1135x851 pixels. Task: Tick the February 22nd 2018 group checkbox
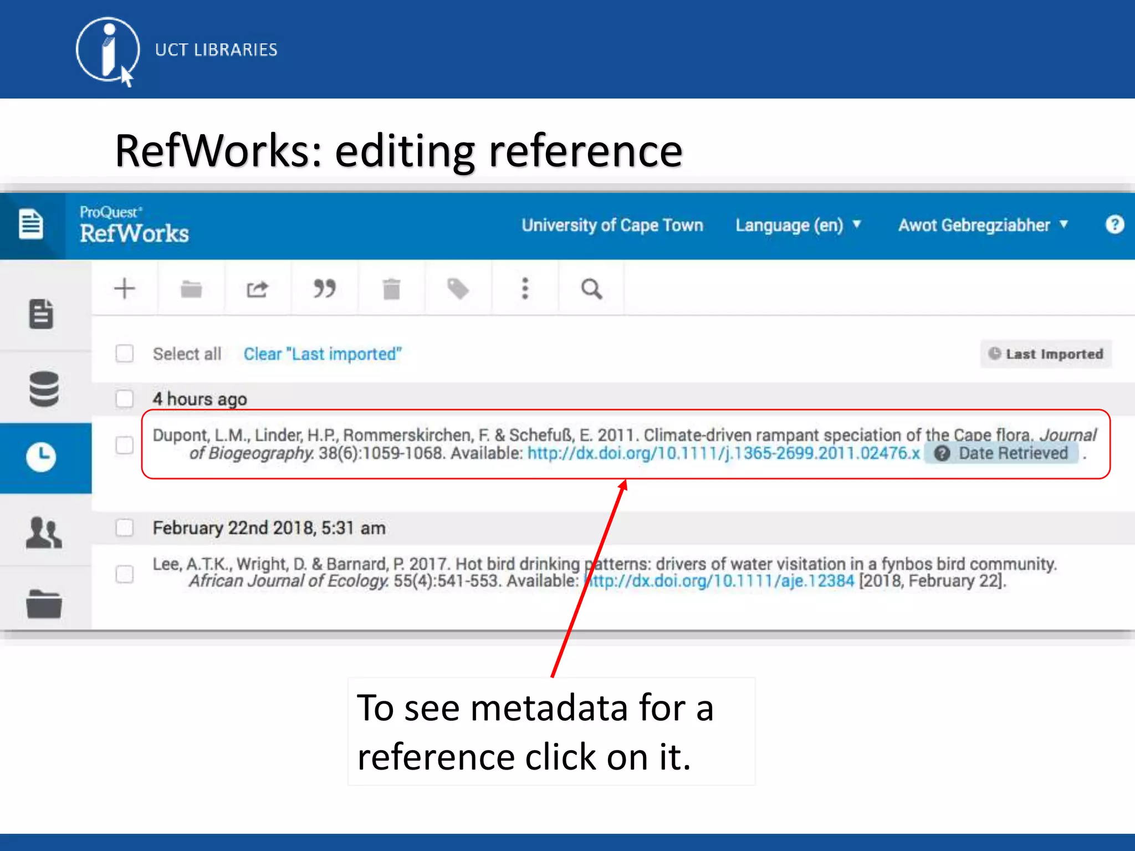125,527
